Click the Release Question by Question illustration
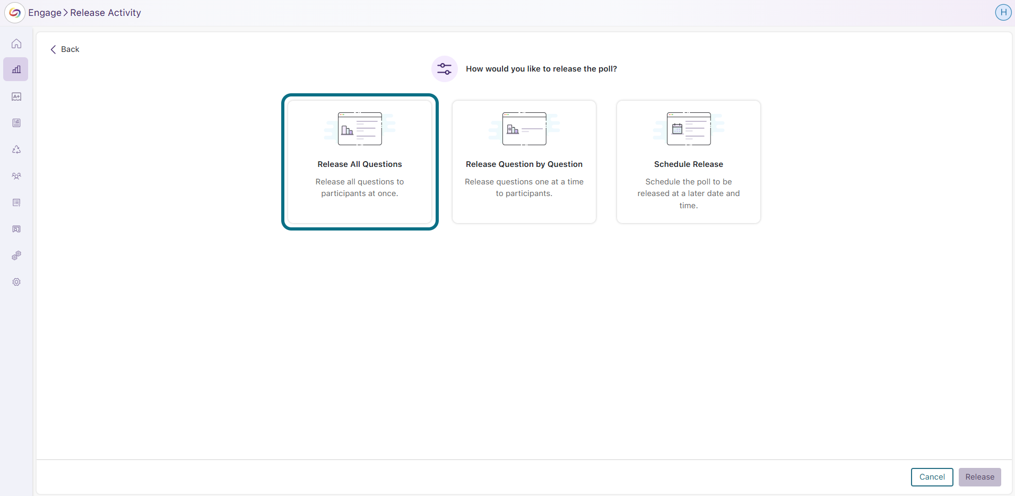Viewport: 1015px width, 496px height. click(524, 129)
